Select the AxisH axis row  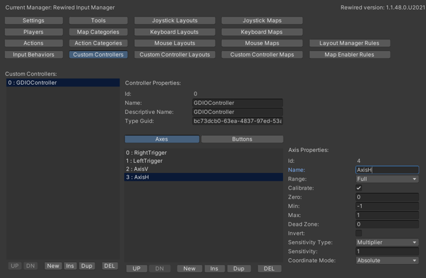pos(203,177)
